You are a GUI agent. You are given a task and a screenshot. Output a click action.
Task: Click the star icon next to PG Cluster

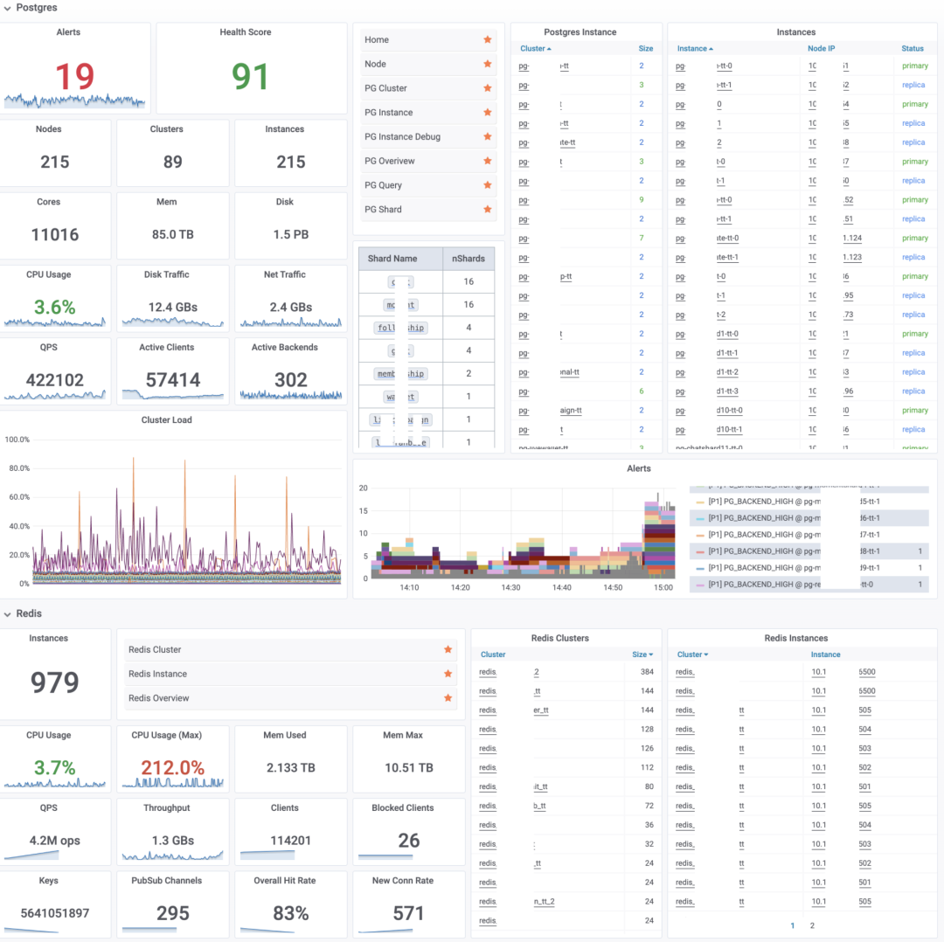[488, 88]
